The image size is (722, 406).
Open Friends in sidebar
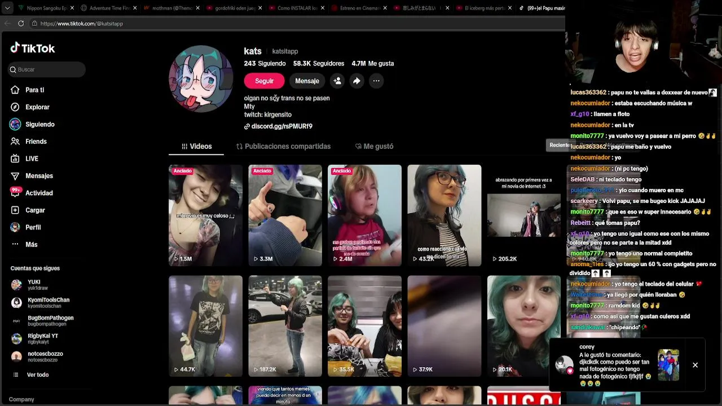(x=36, y=142)
